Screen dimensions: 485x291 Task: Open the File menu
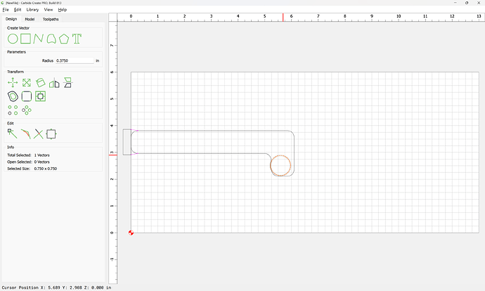6,10
